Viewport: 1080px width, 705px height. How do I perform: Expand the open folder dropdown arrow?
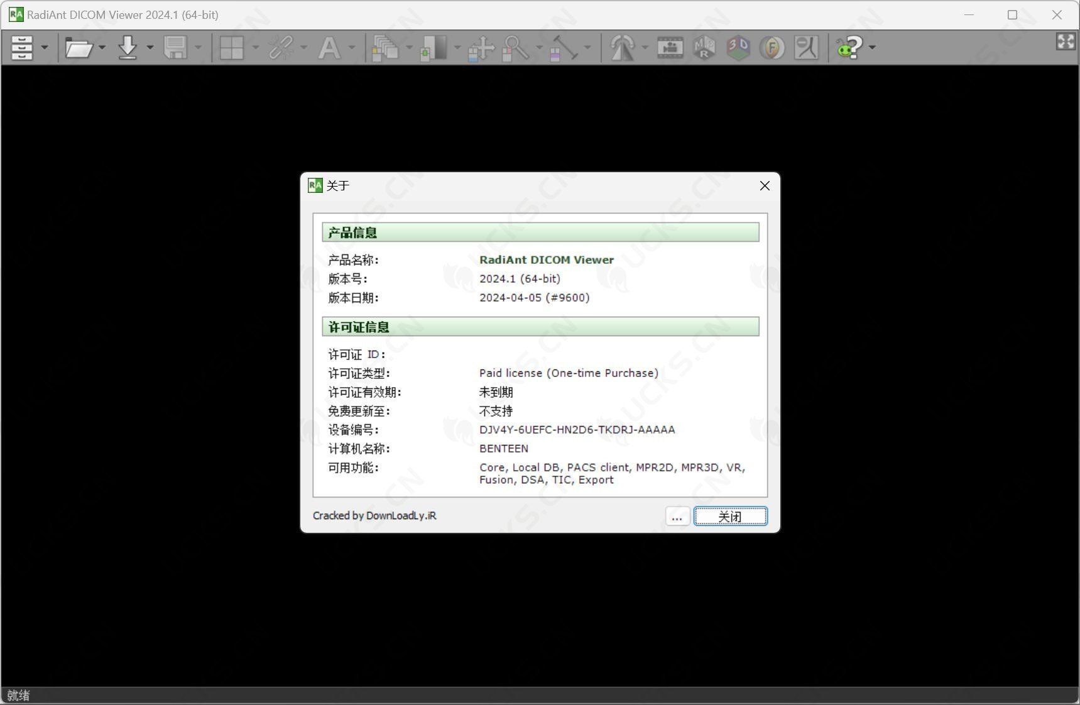click(102, 48)
